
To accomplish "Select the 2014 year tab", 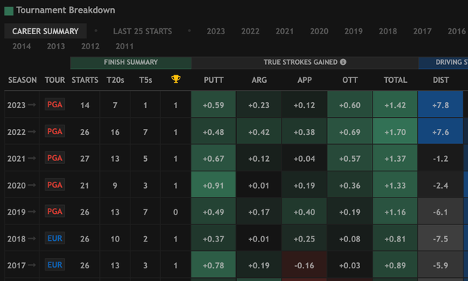I will [22, 46].
